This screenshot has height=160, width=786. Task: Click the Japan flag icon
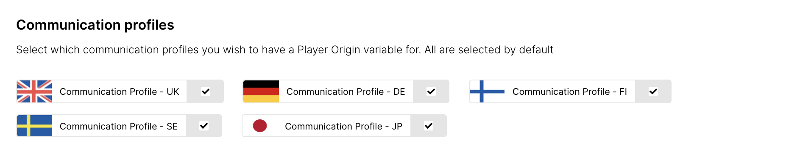click(260, 126)
